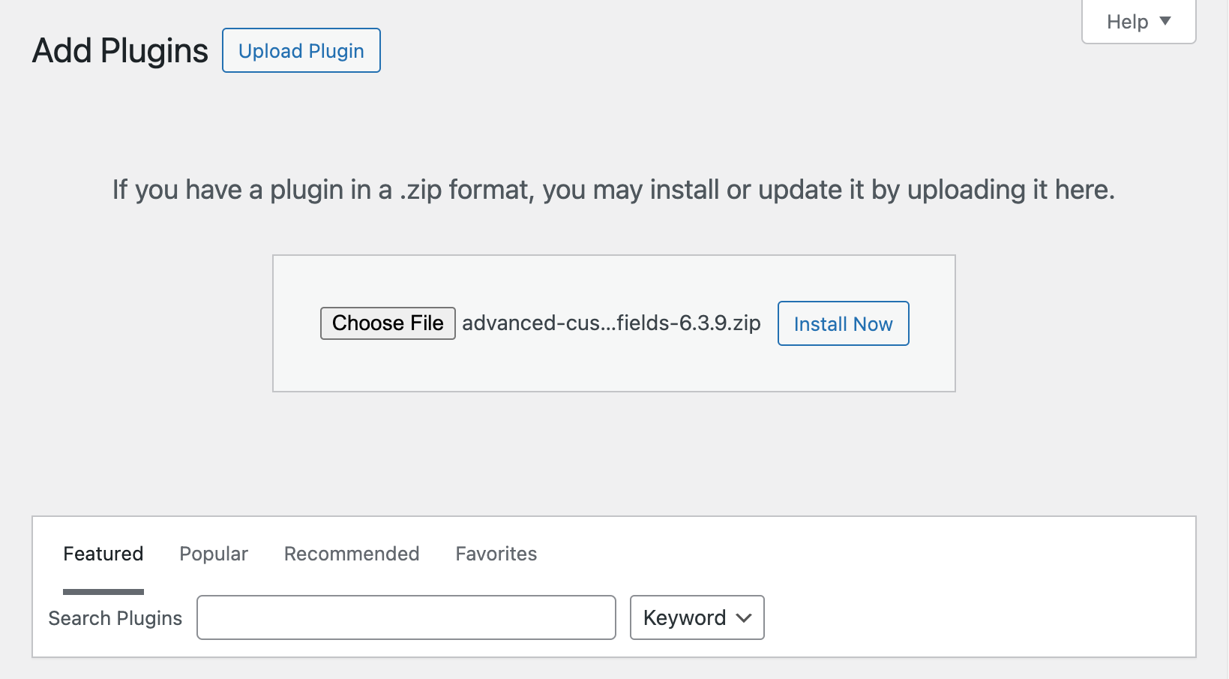Image resolution: width=1229 pixels, height=679 pixels.
Task: Install the advanced-custom-fields plugin zip
Action: pos(843,323)
